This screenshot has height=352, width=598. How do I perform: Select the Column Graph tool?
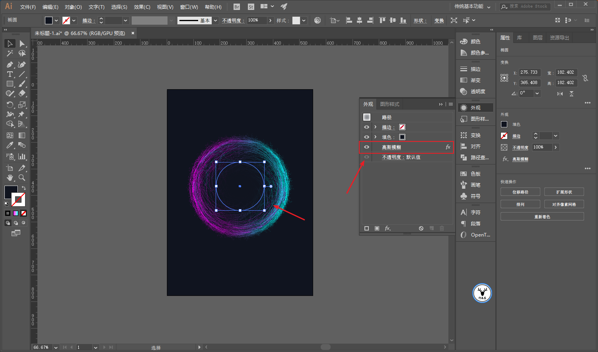point(22,156)
